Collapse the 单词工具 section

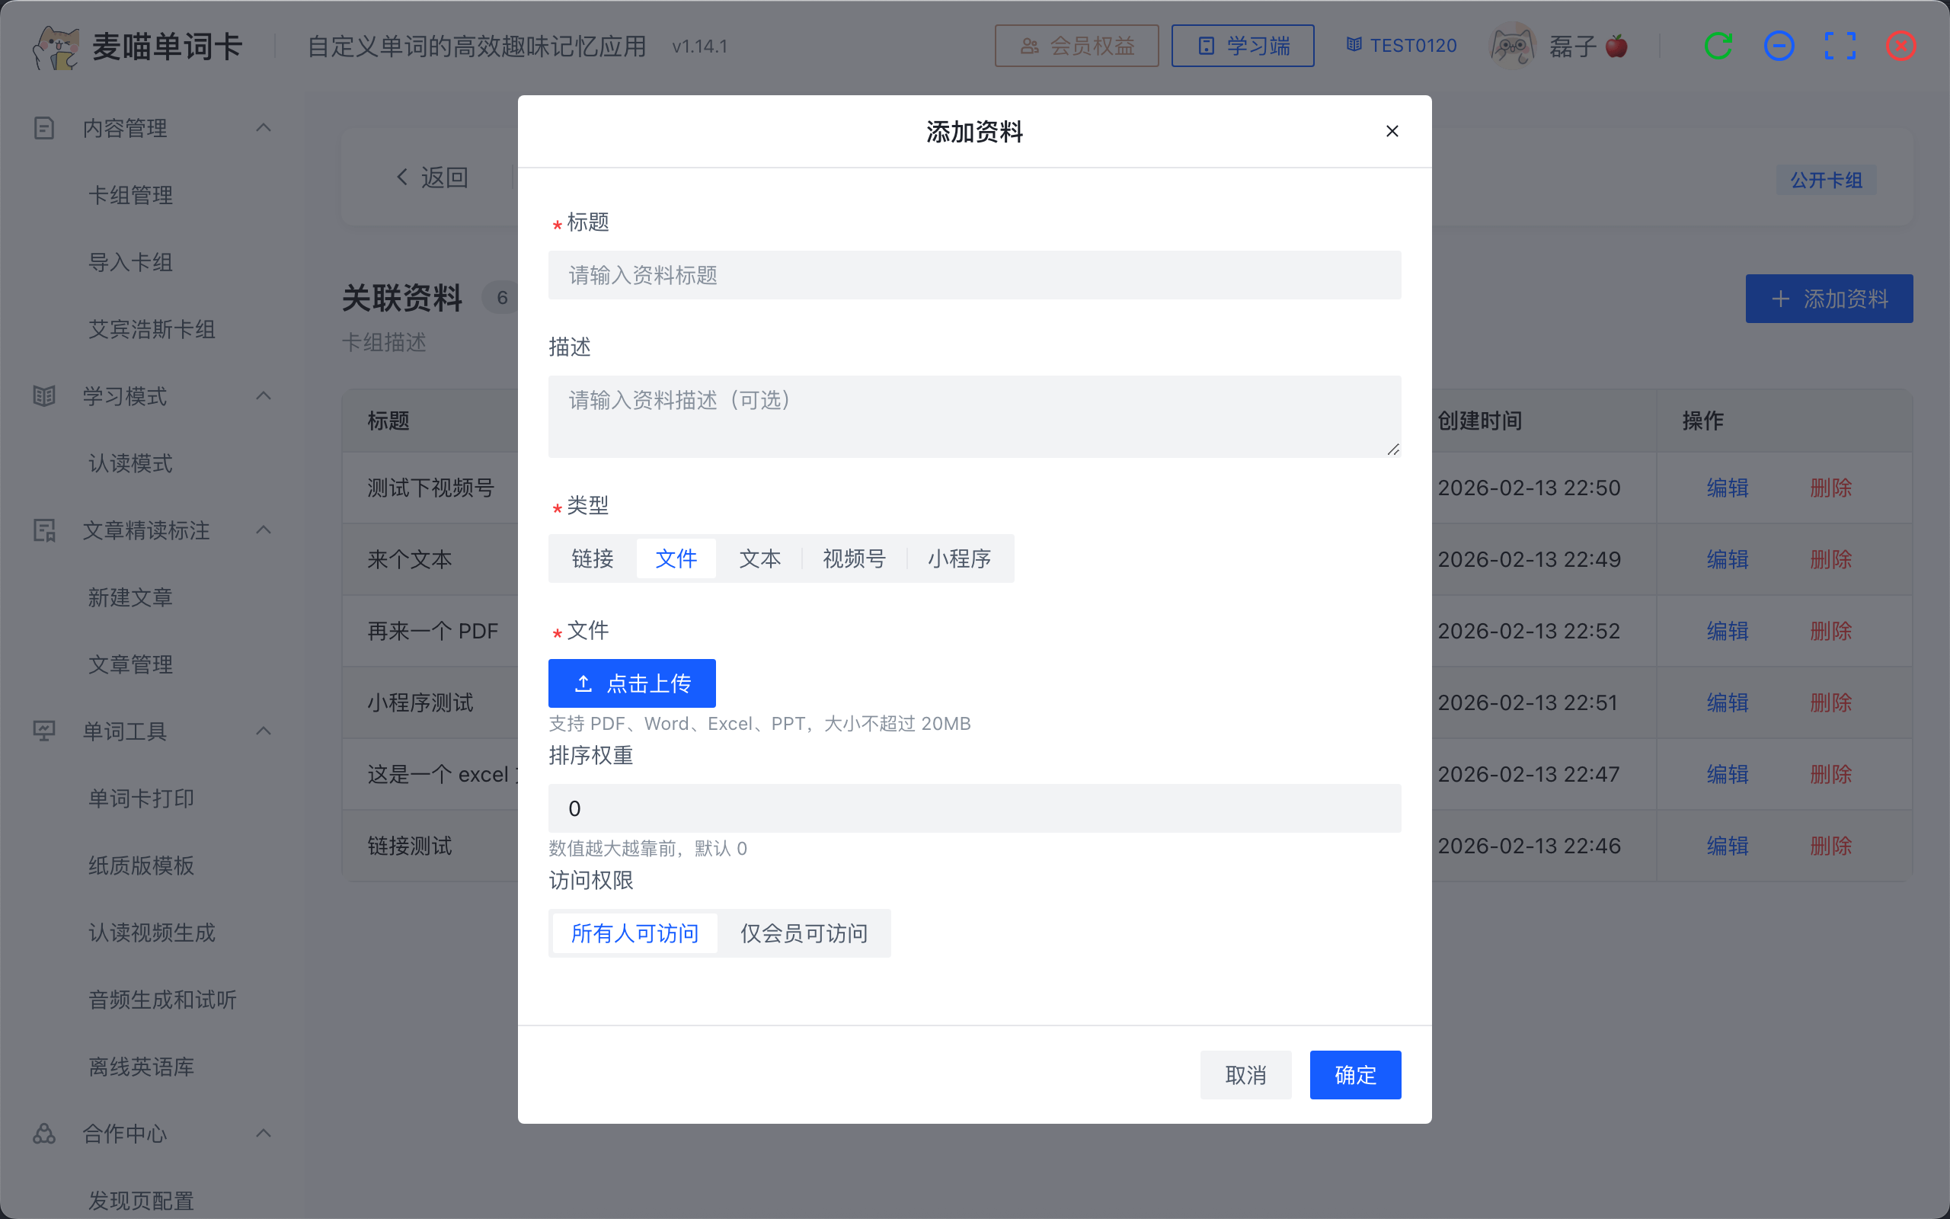pos(264,731)
